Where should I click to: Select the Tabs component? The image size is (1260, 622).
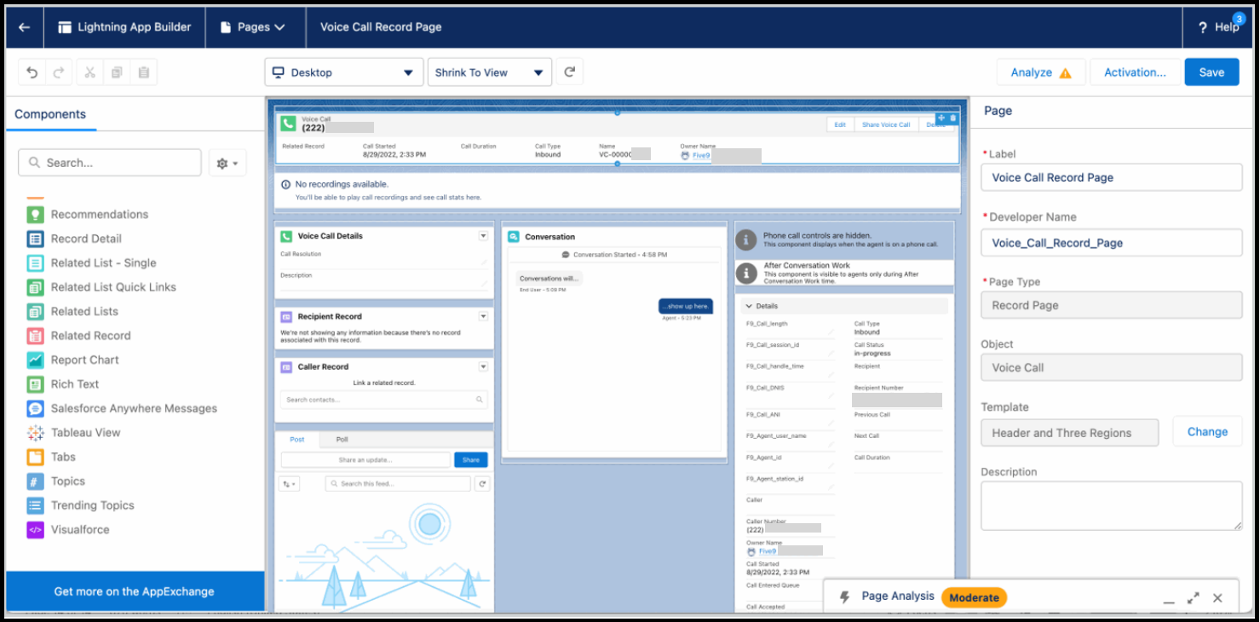(x=51, y=458)
